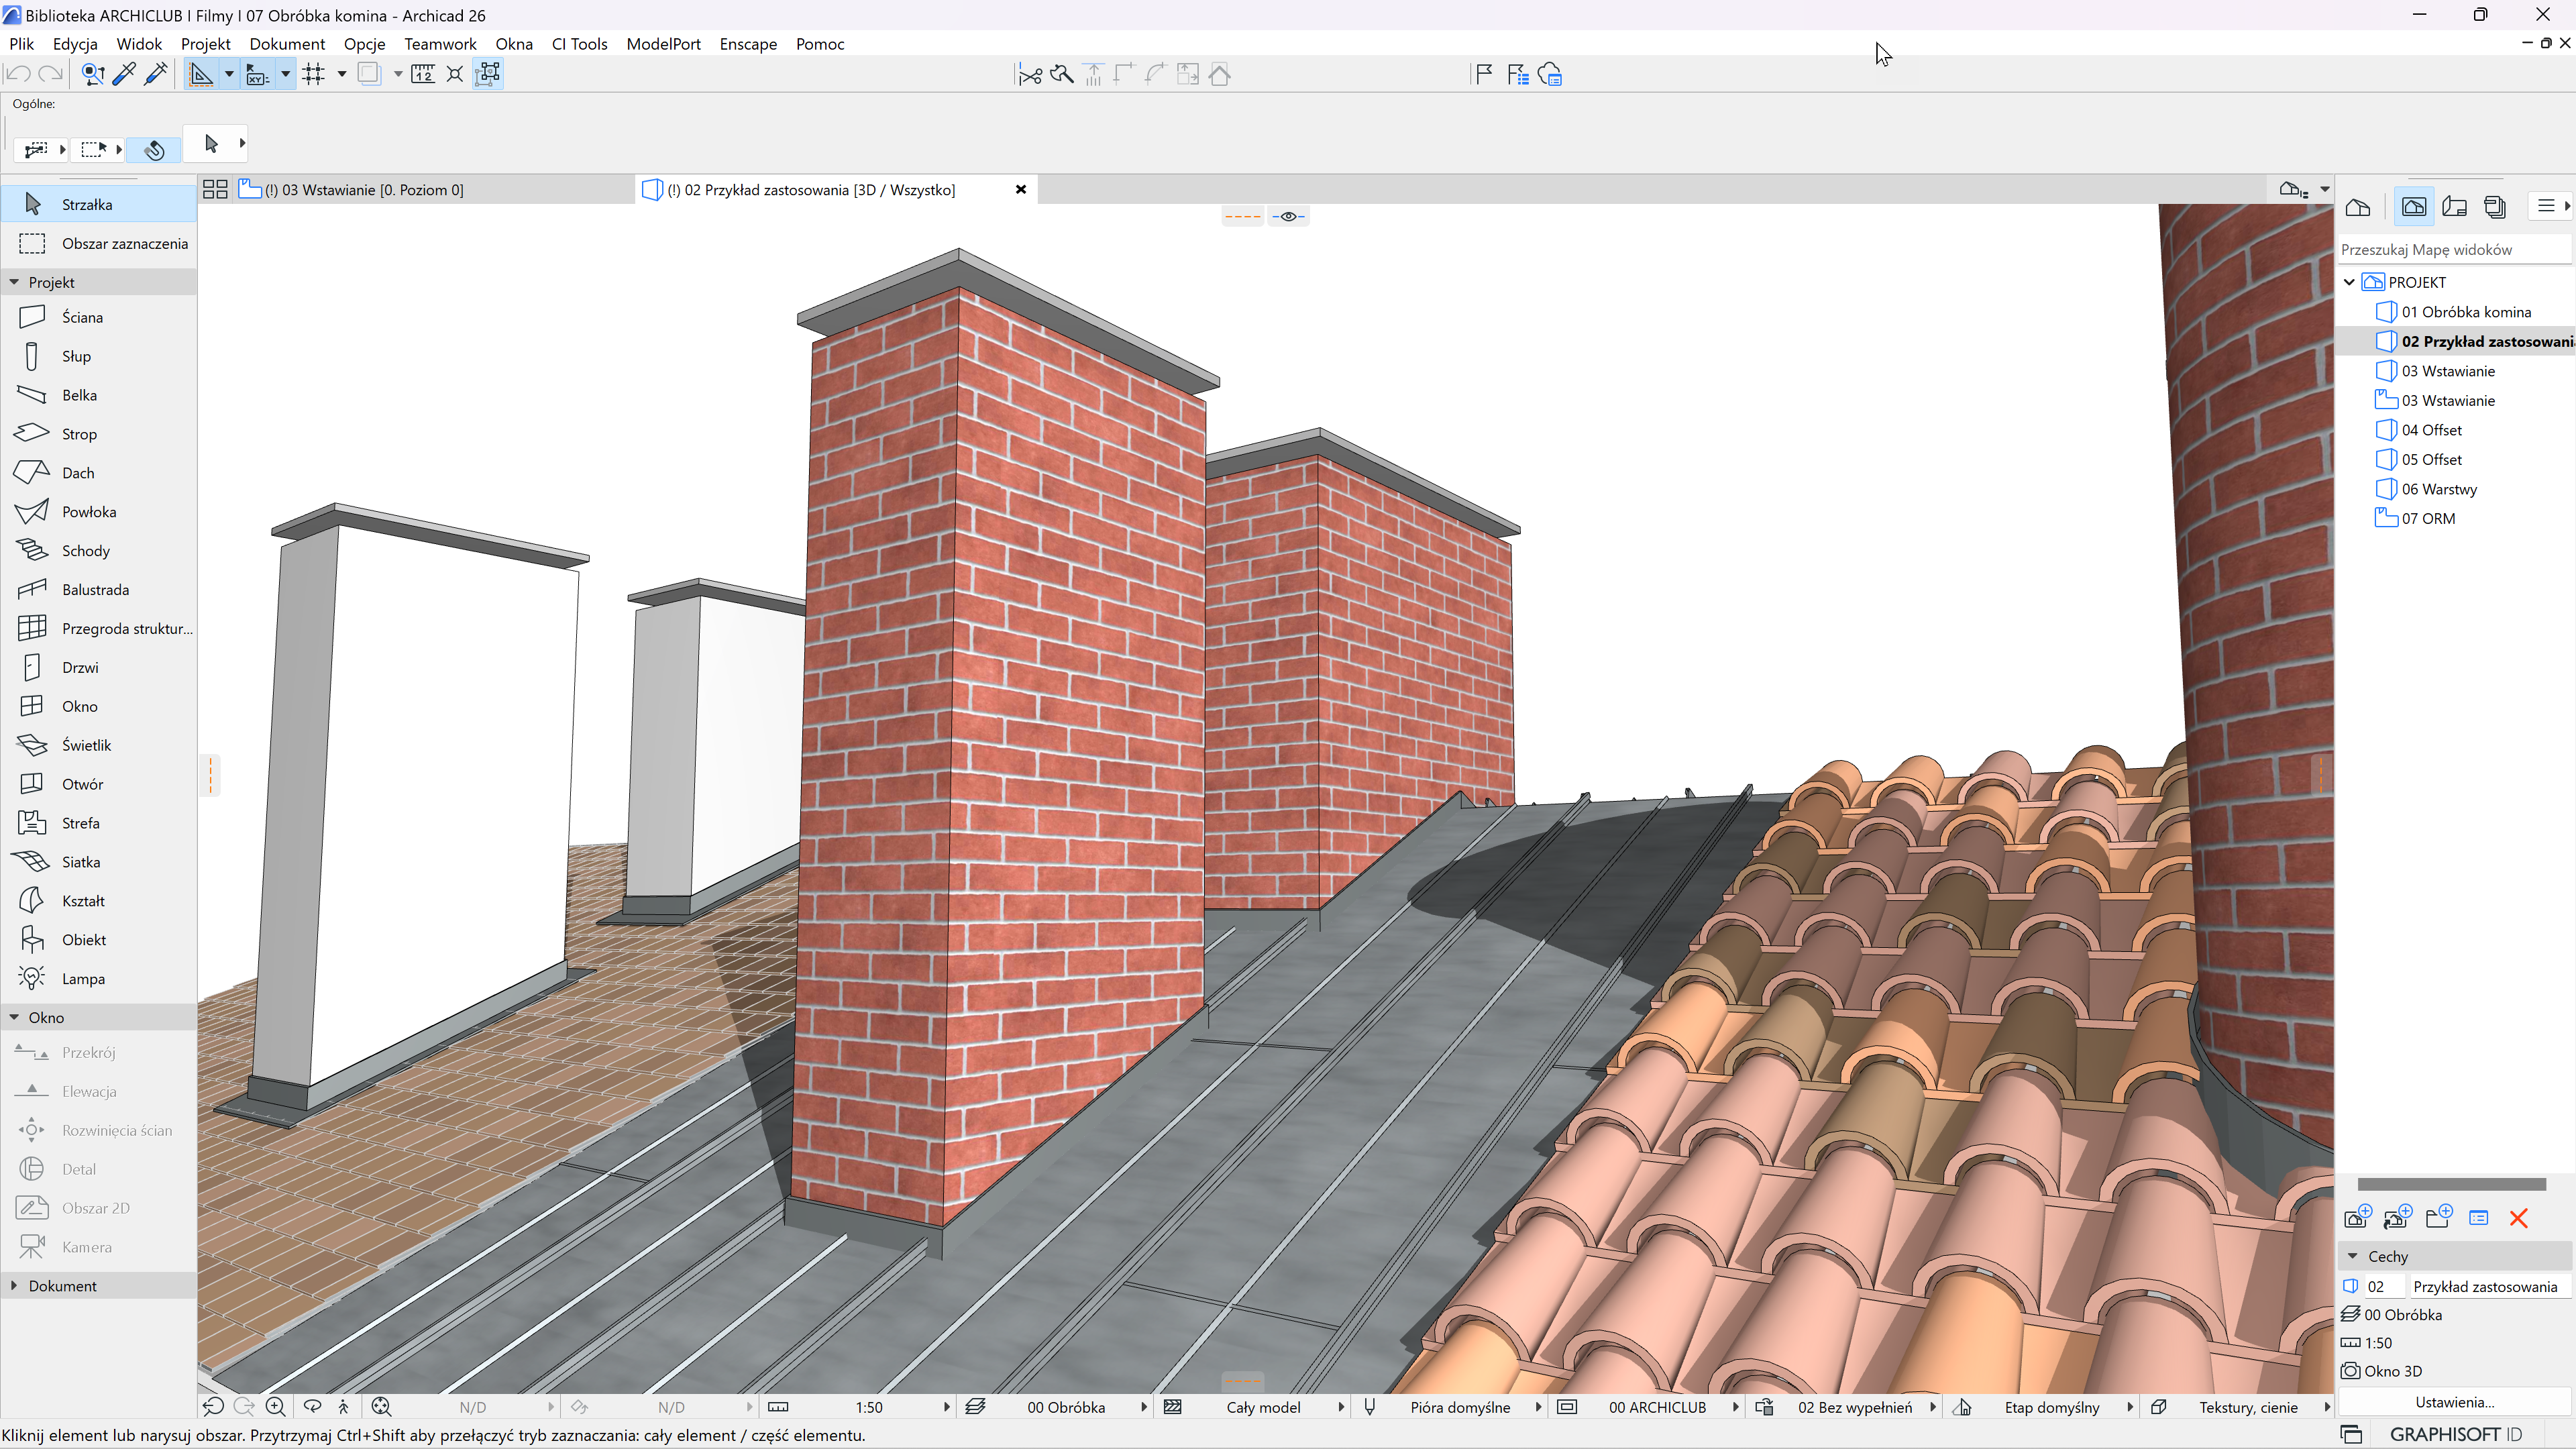The image size is (2576, 1449).
Task: Open the 04 Offset view
Action: pos(2431,430)
